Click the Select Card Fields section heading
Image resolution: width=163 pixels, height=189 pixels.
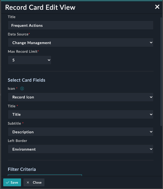[x=26, y=80]
